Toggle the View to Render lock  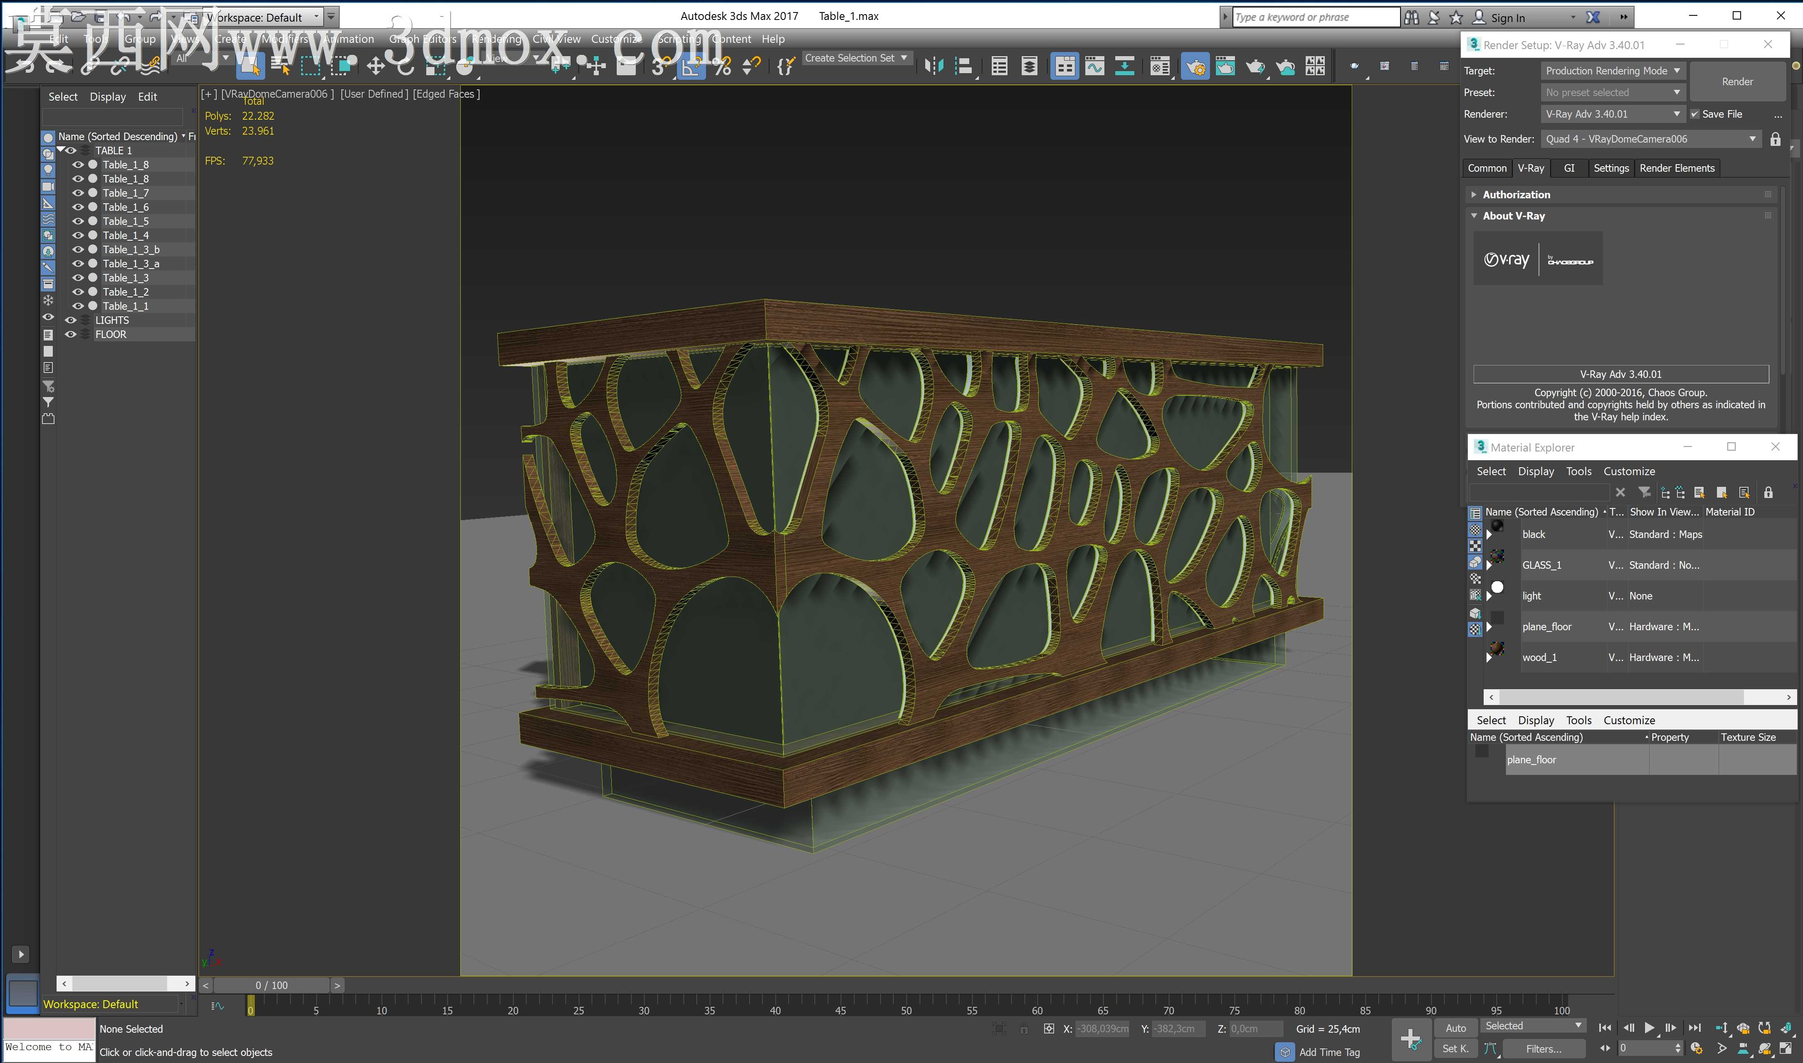point(1775,139)
